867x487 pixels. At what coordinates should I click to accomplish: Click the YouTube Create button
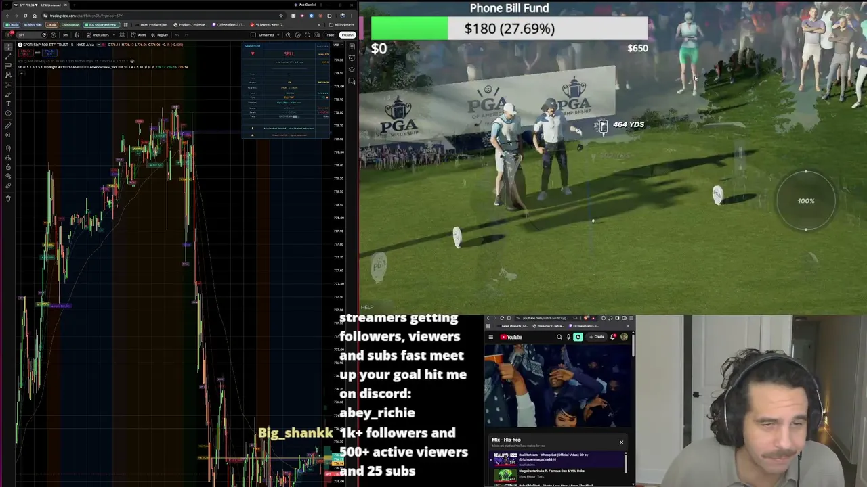coord(596,337)
